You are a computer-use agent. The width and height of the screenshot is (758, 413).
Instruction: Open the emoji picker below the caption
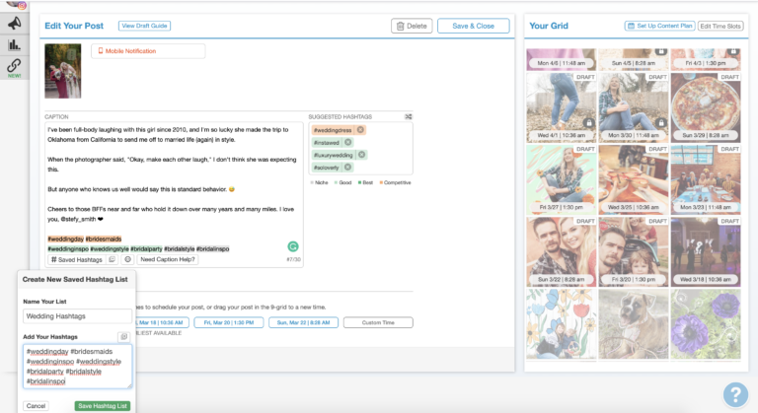coord(127,259)
